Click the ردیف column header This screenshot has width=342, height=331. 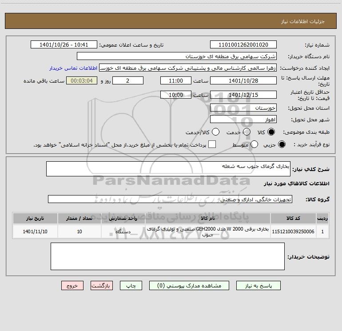(x=322, y=218)
